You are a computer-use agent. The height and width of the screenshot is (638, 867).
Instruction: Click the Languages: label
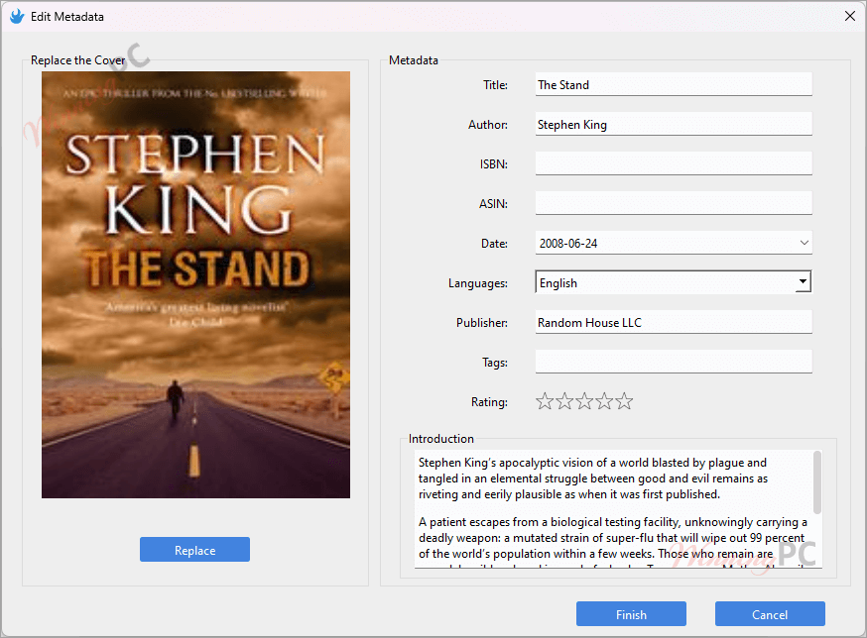478,283
